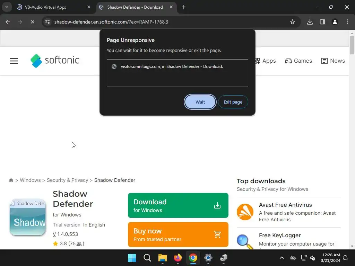
Task: Click the muted volume tray icon
Action: 313,258
